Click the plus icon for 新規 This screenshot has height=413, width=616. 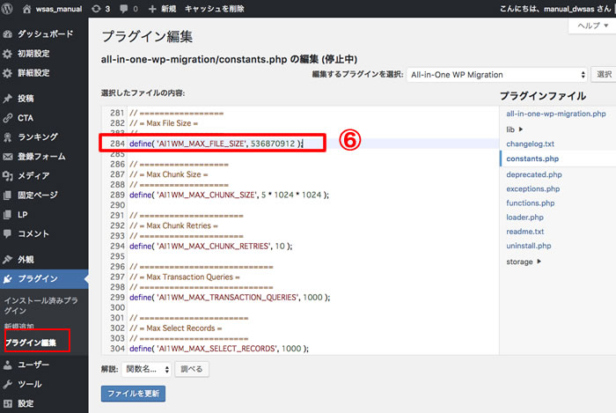(152, 9)
